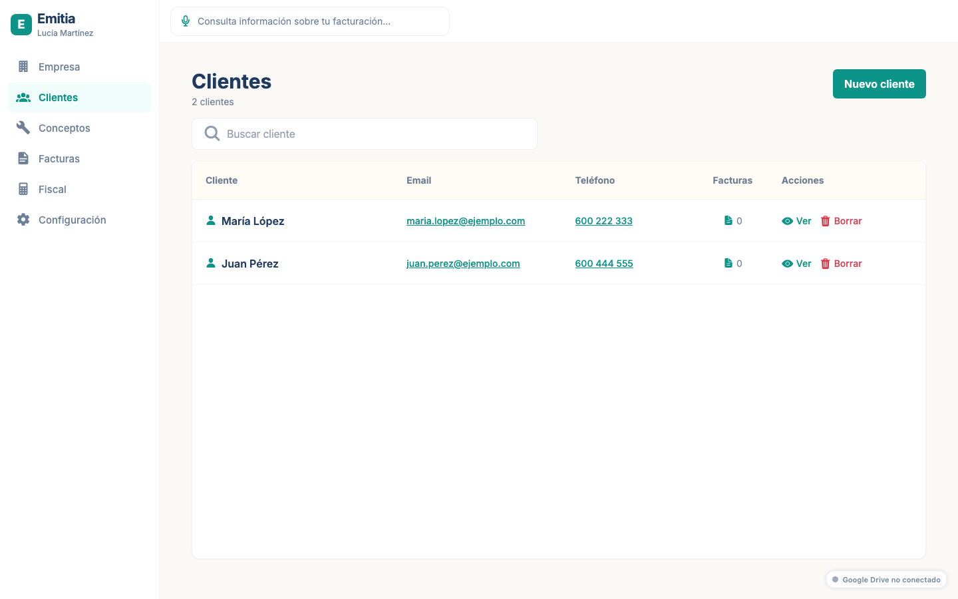Click the person icon beside Juan Pérez
Screen dimensions: 958x599
211,263
